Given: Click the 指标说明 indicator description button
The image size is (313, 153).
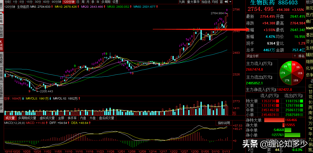Looking at the screenshot, I should pos(223,123).
